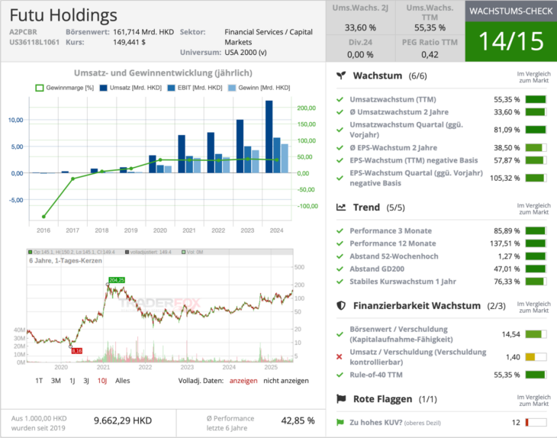Click checkmark beside Performance 3 Monate
The height and width of the screenshot is (438, 557).
(340, 231)
